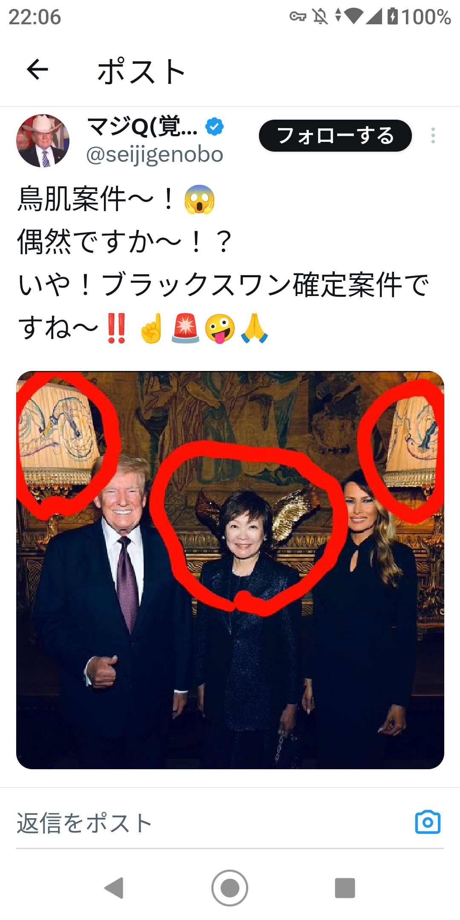
Task: Tap the blue verified badge
Action: pyautogui.click(x=214, y=126)
